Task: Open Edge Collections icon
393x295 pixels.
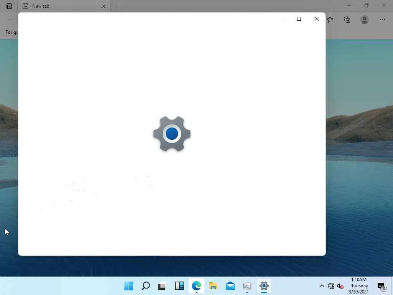Action: pos(347,20)
